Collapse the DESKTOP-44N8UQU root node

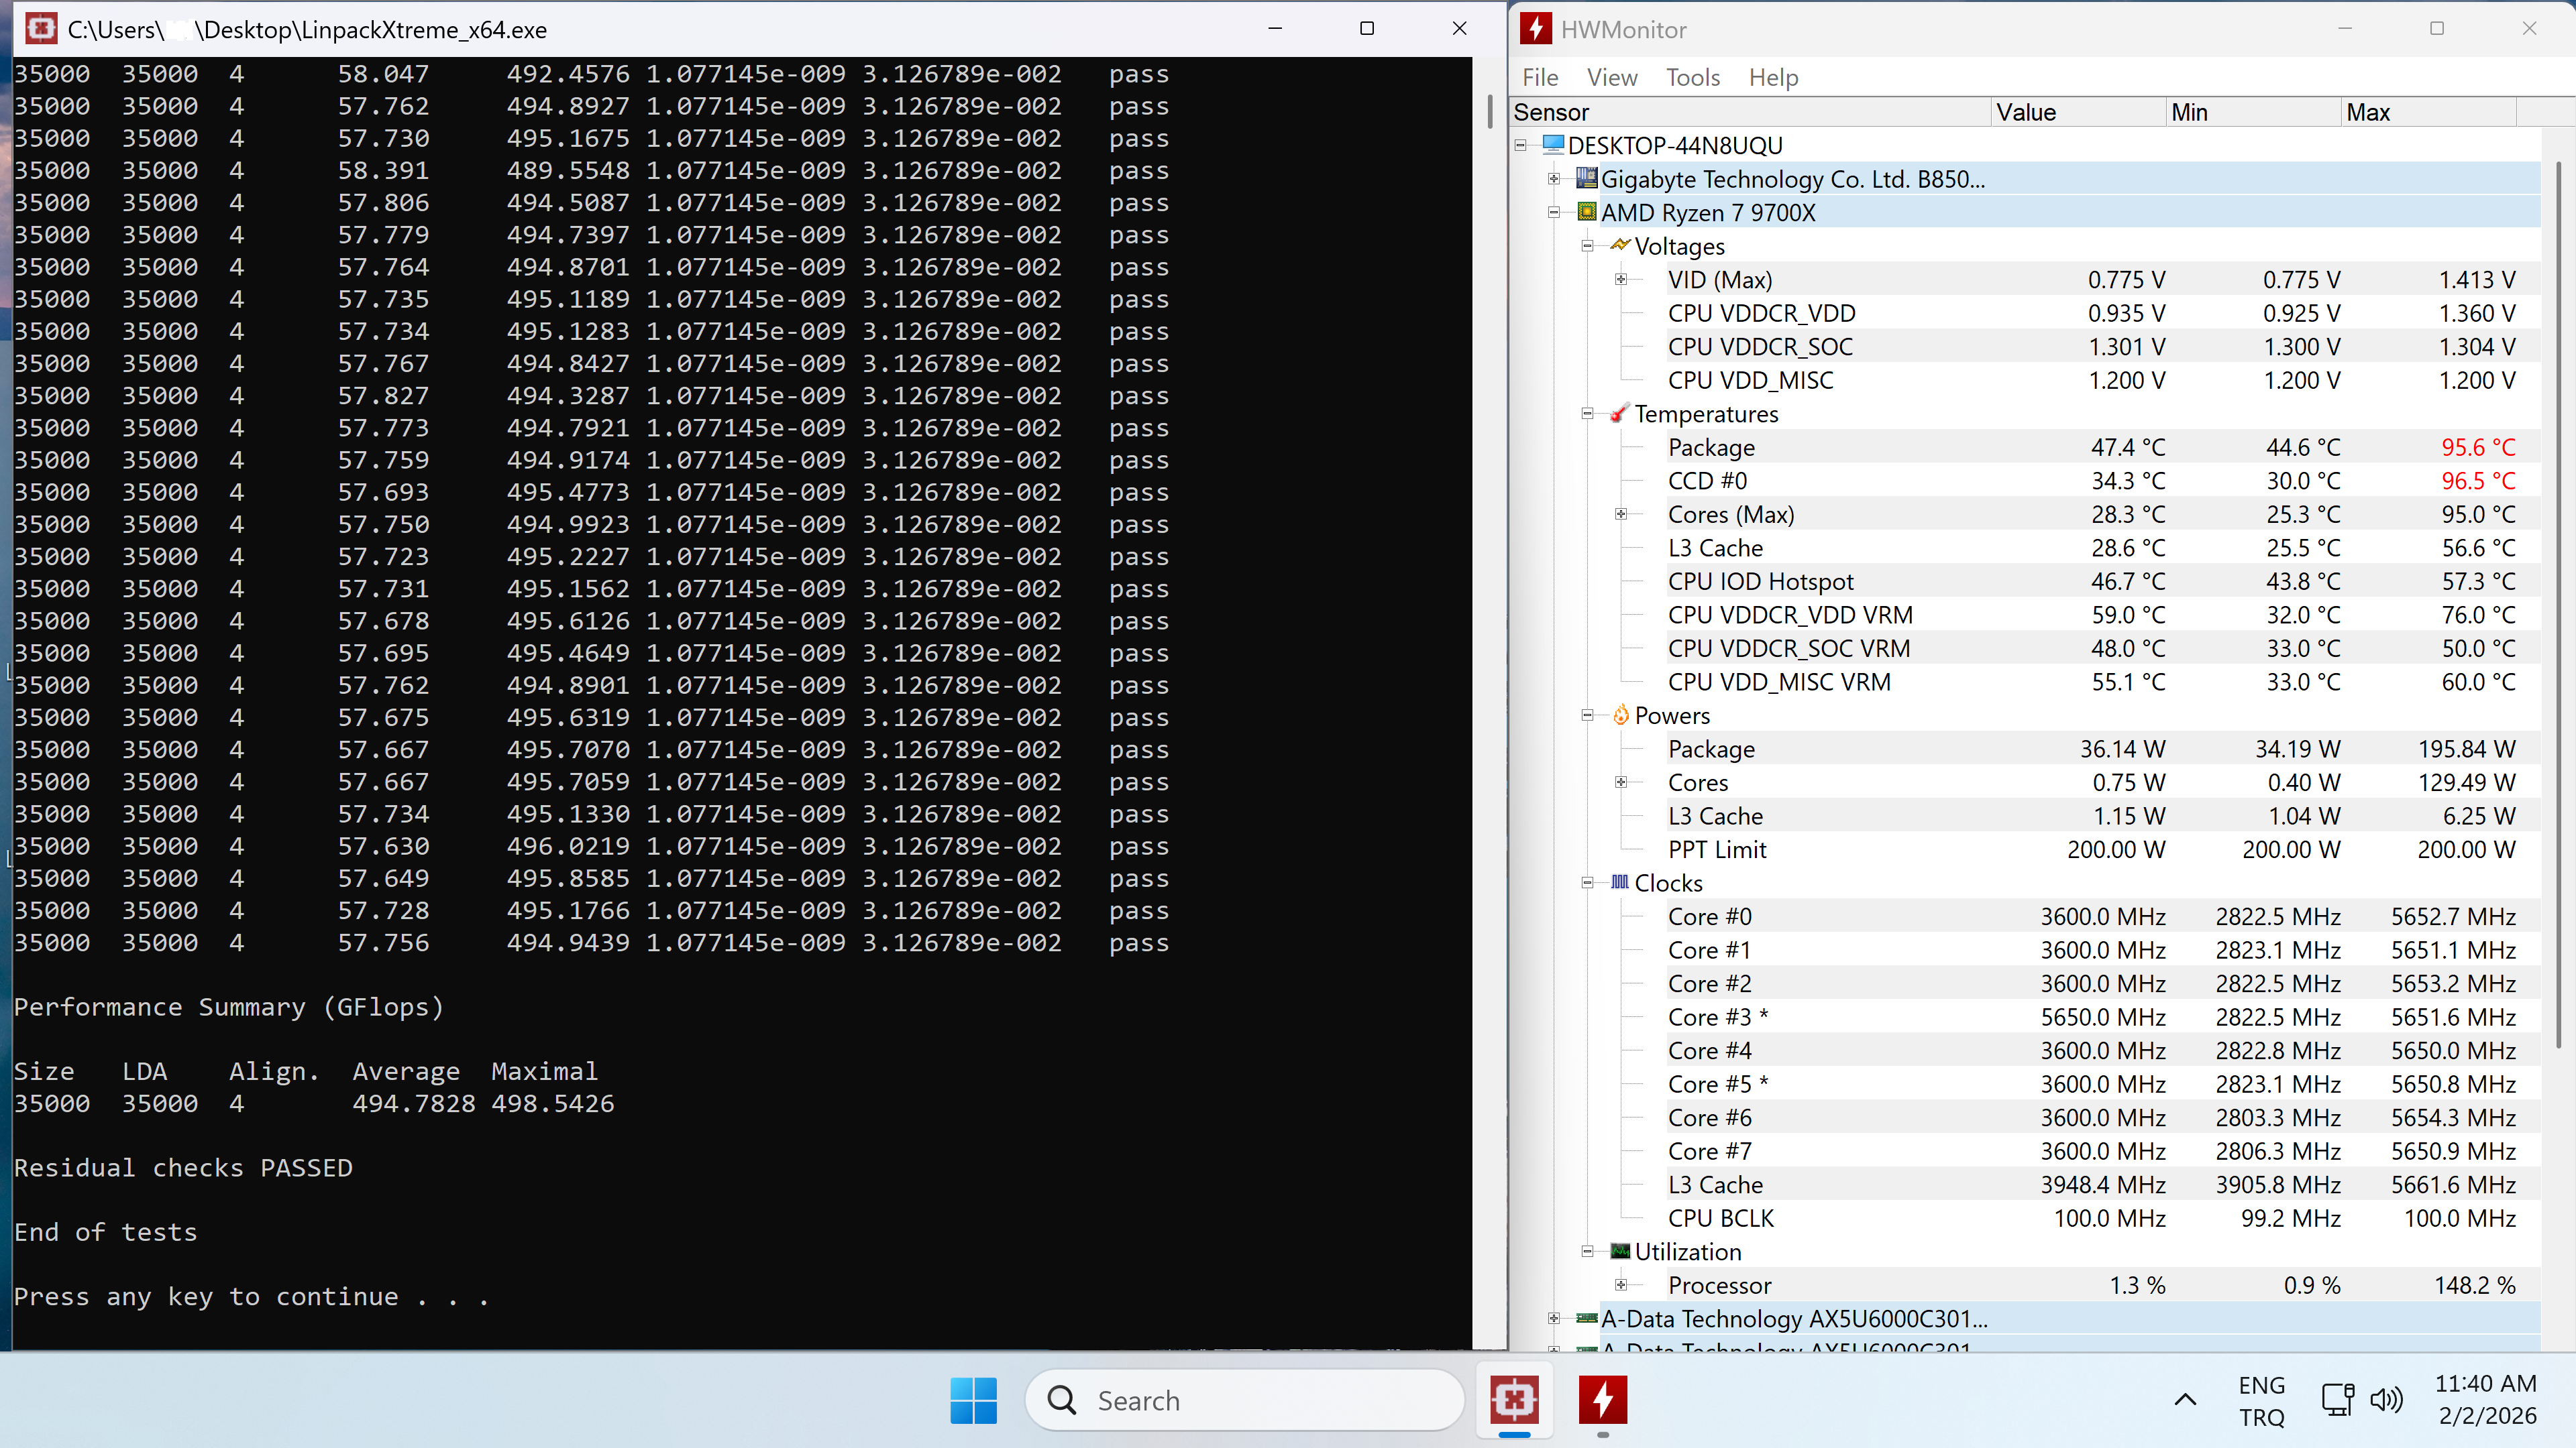point(1521,146)
